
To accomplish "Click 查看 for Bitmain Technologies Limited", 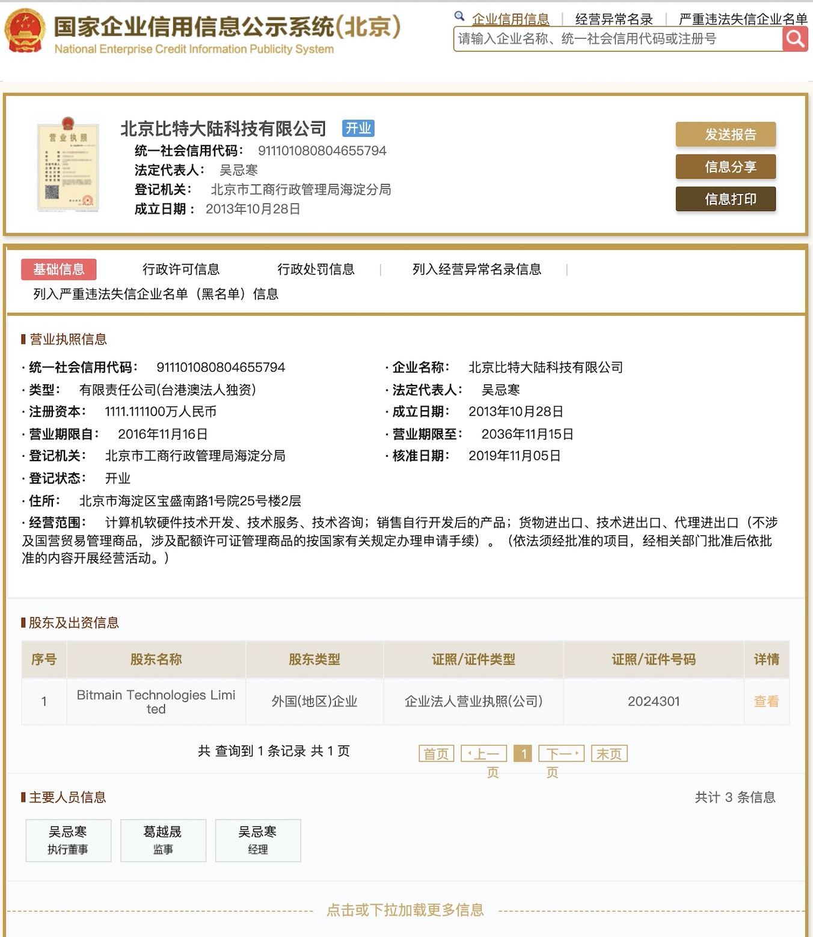I will [767, 701].
